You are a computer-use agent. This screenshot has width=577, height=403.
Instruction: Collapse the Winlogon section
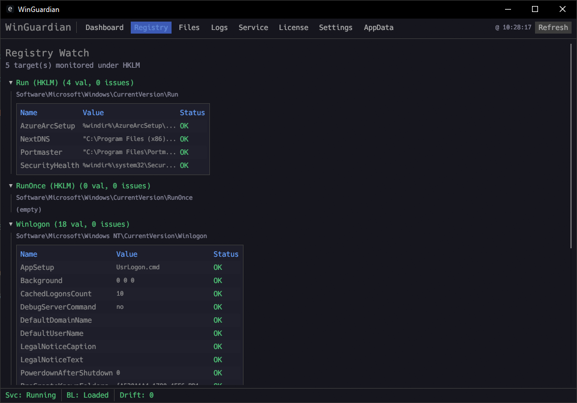coord(11,224)
